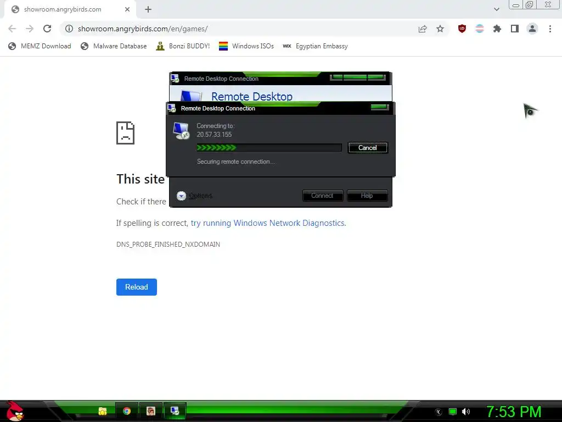
Task: Expand the tab search chevron
Action: tap(496, 9)
